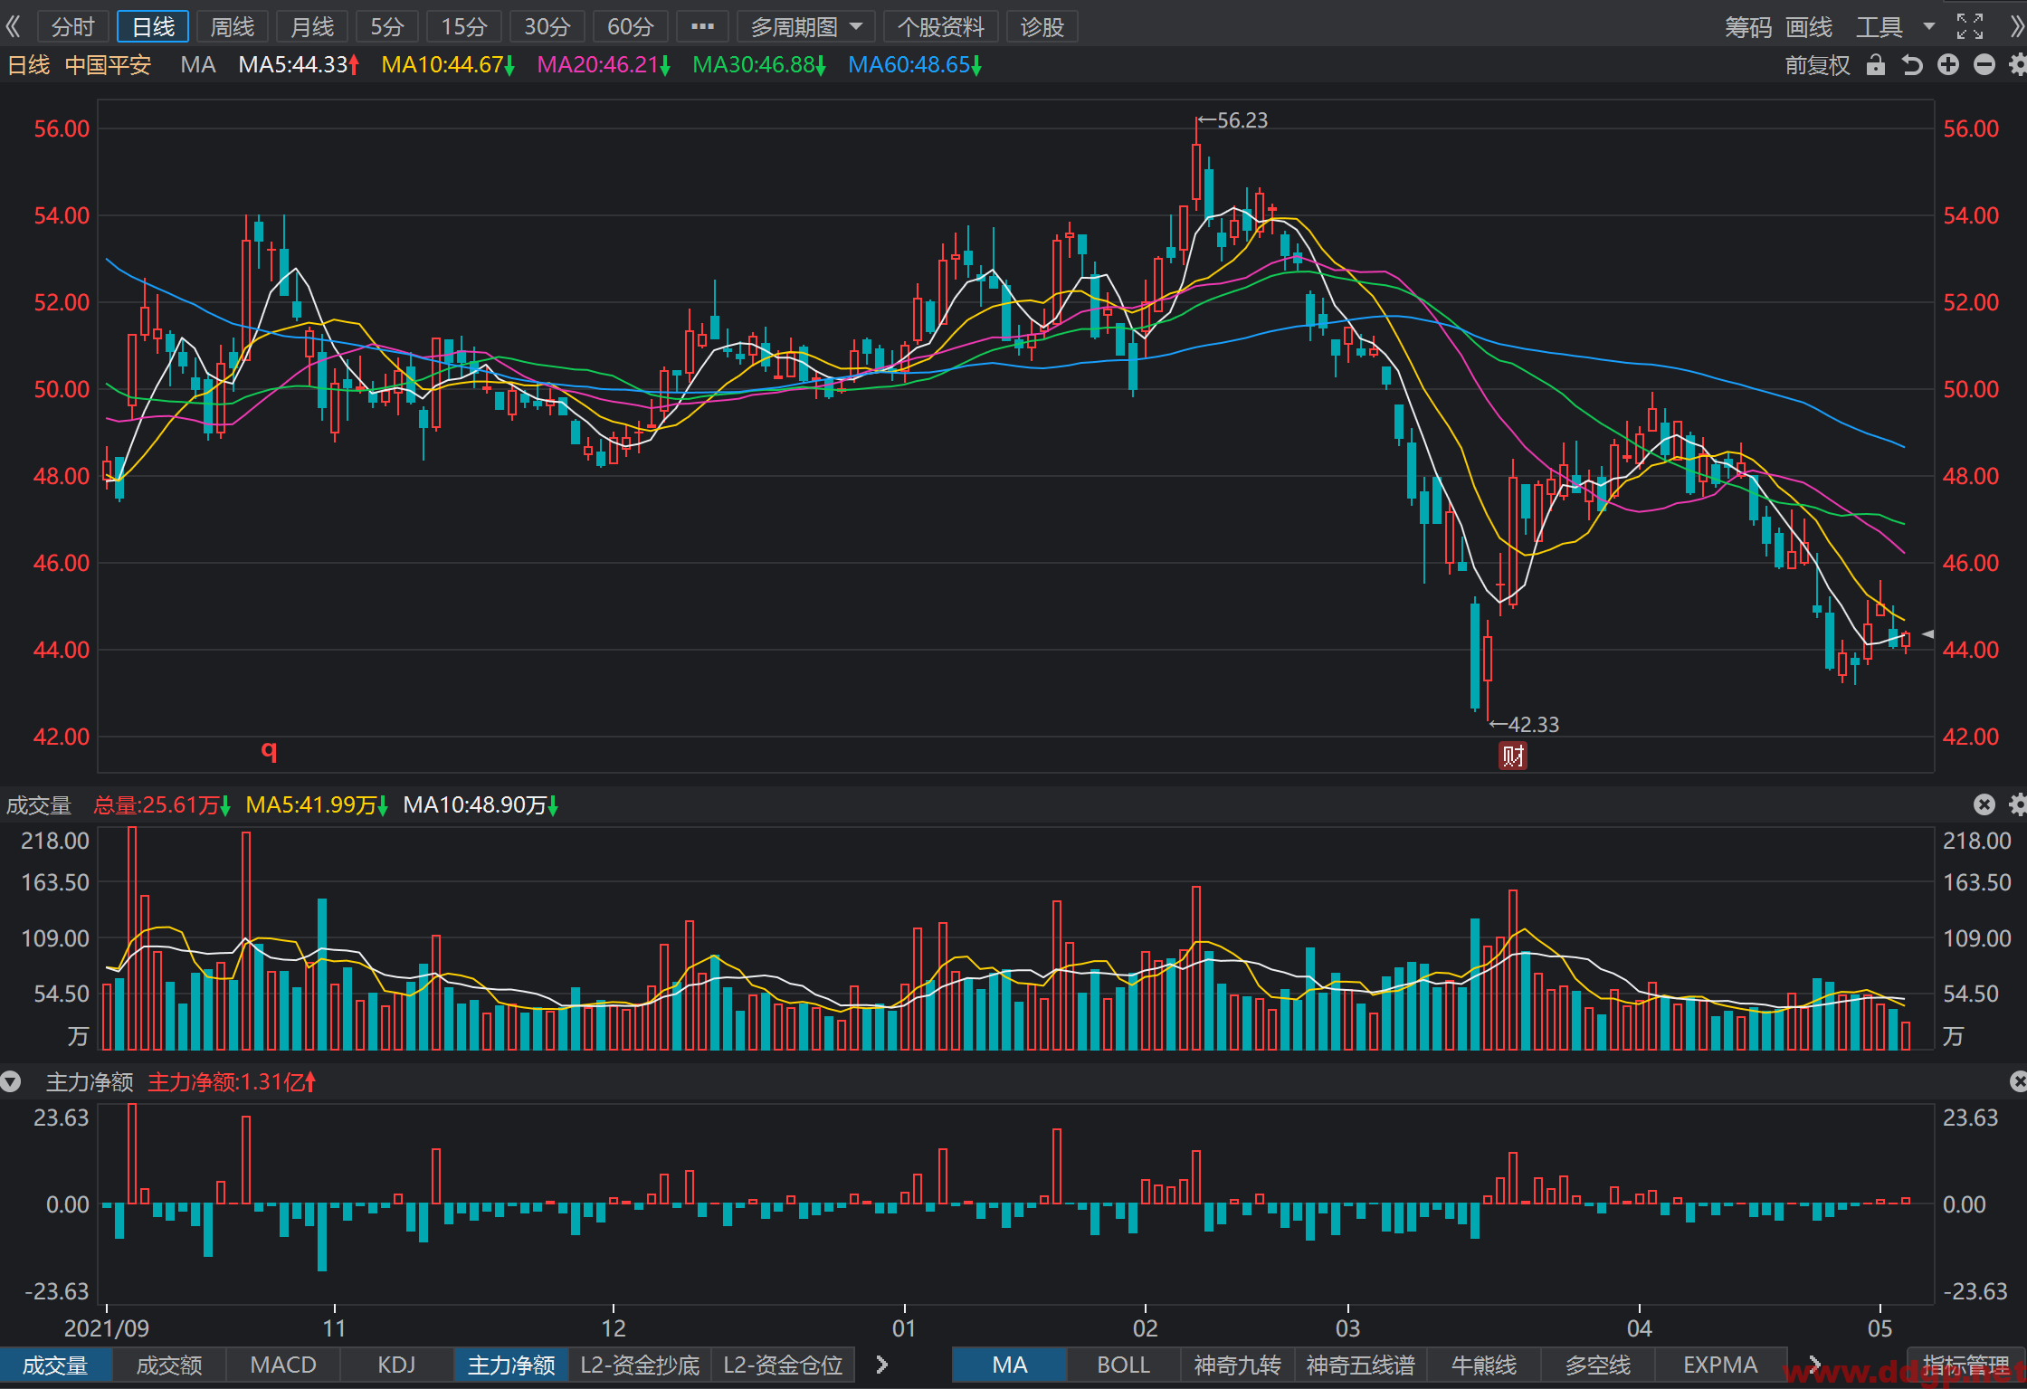Open the 多周期图 dropdown
Viewport: 2027px width, 1389px height.
click(x=805, y=27)
